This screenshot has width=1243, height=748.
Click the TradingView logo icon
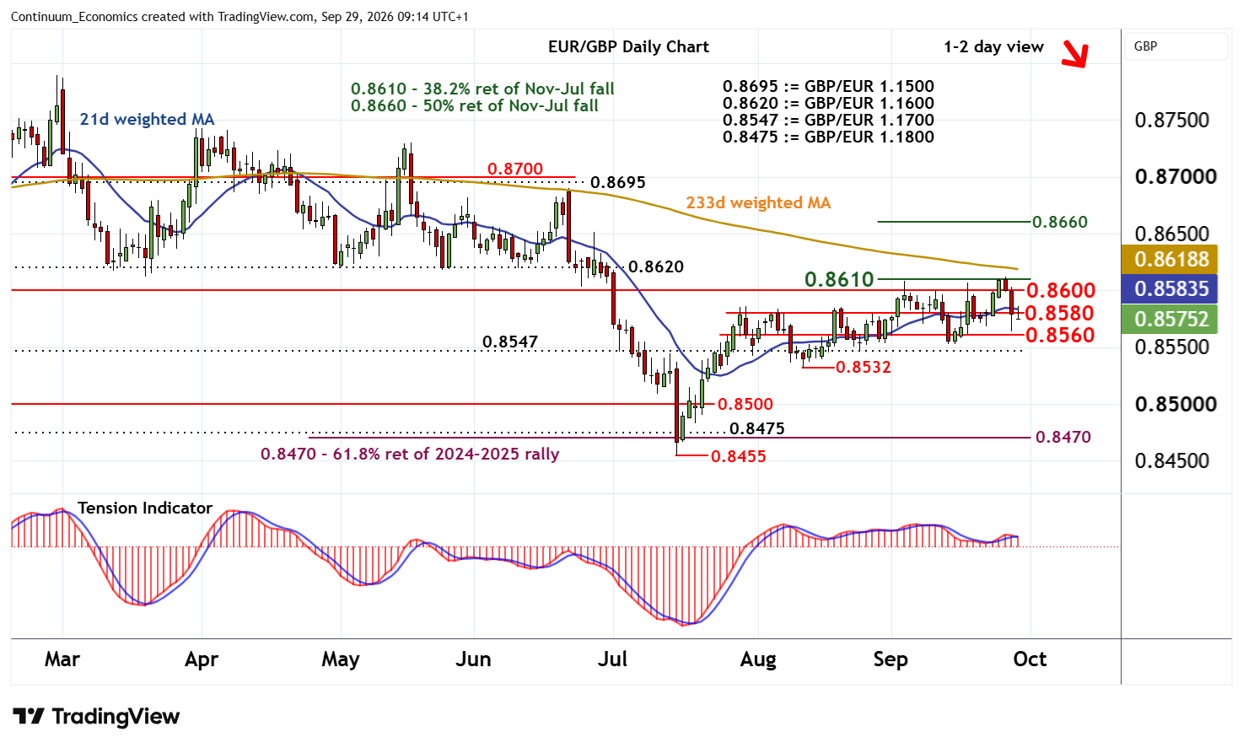point(28,717)
